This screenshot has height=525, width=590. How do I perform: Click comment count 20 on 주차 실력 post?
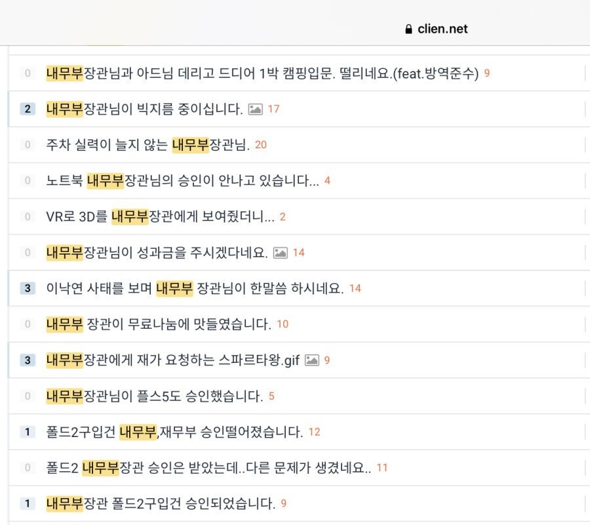tap(261, 144)
